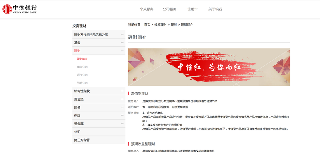The height and width of the screenshot is (152, 320).
Task: Go to 首页 in the breadcrumb
Action: 147,24
